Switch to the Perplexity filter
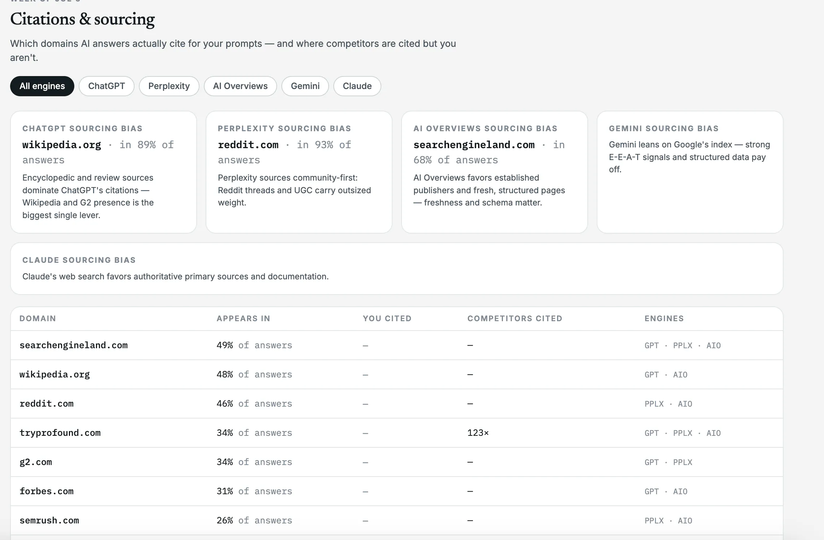Screen dimensions: 824x540 pyautogui.click(x=169, y=86)
